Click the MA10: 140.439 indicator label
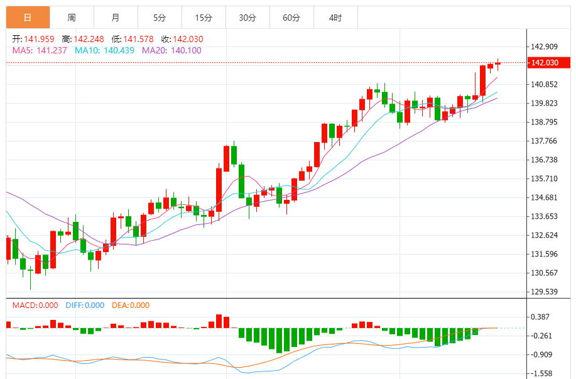Image resolution: width=576 pixels, height=379 pixels. (x=104, y=50)
